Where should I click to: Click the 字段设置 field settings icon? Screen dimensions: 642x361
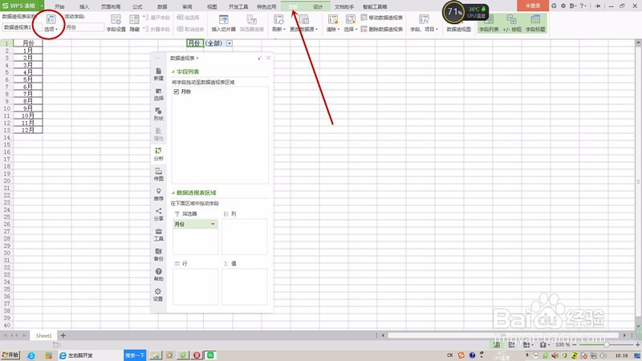click(x=116, y=24)
